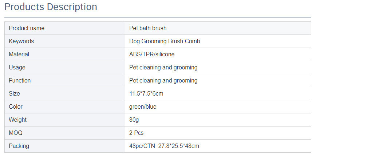This screenshot has width=387, height=161.
Task: Click the Pet bath brush value
Action: coord(148,28)
